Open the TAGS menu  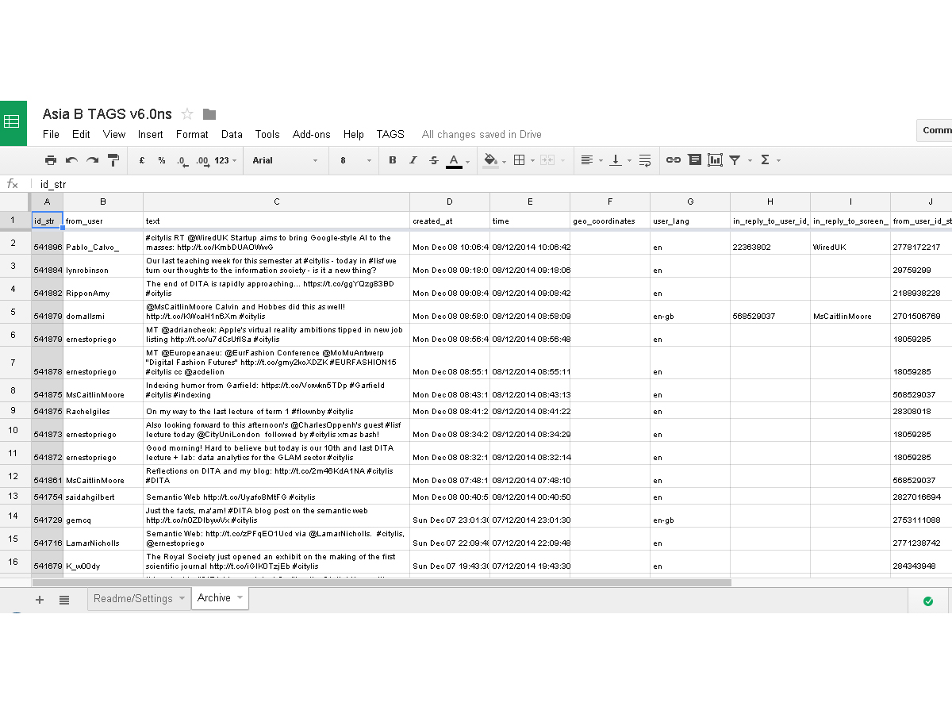pyautogui.click(x=390, y=134)
